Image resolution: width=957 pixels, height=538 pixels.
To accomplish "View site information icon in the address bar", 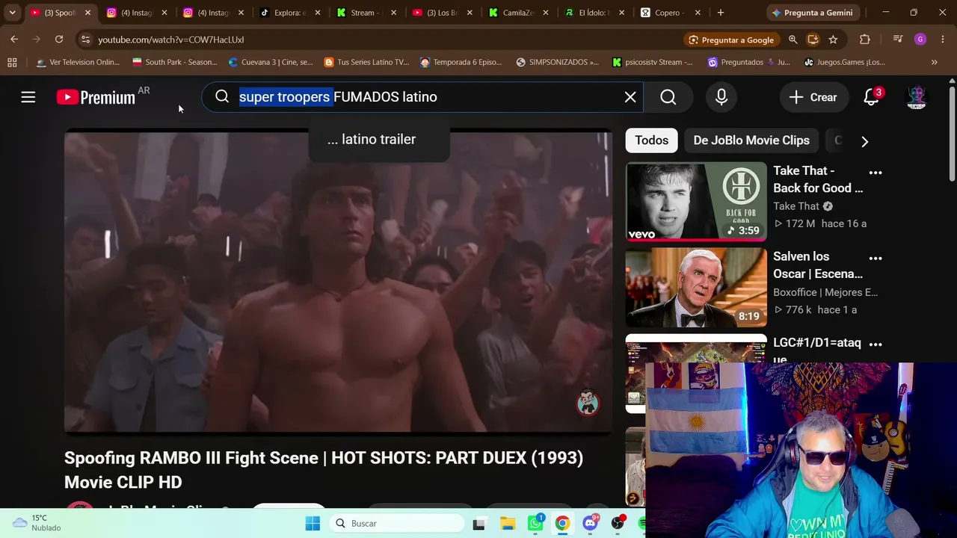I will 86,40.
